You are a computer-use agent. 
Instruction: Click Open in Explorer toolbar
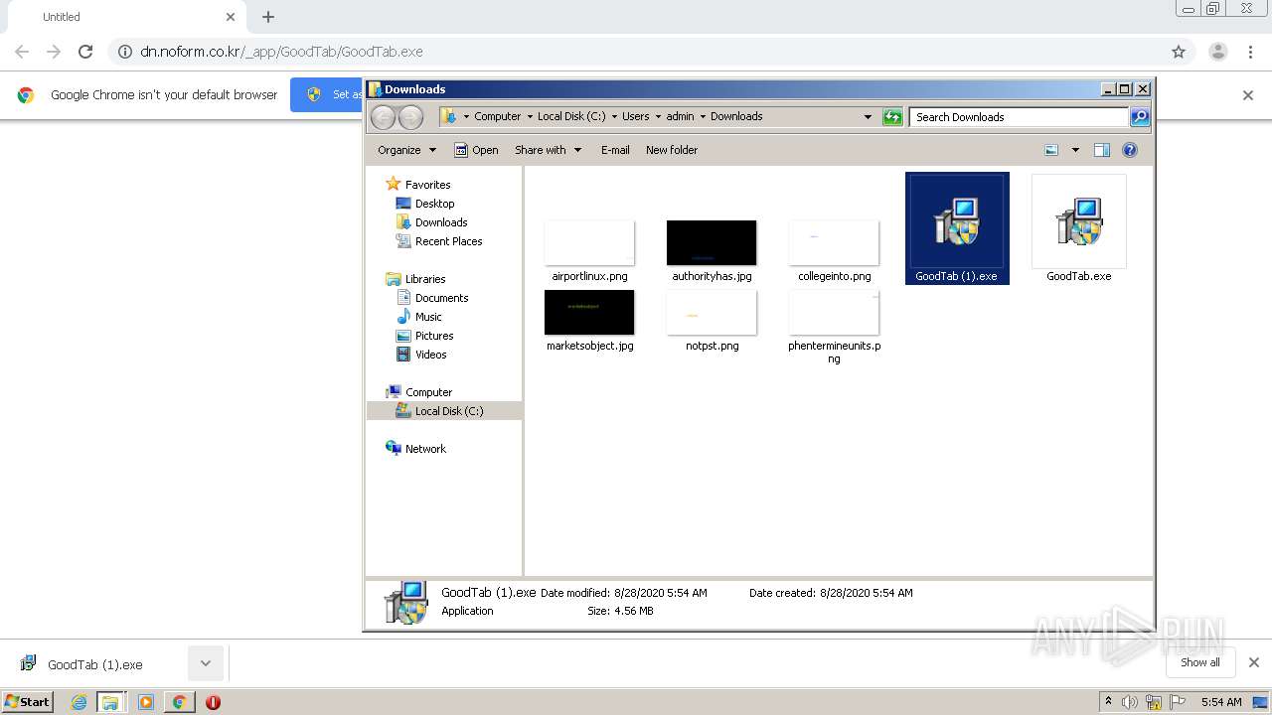click(x=476, y=150)
